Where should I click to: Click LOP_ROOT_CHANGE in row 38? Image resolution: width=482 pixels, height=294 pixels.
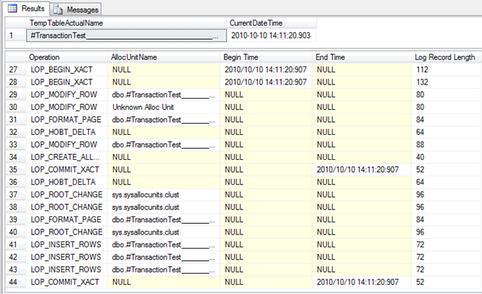coord(67,207)
